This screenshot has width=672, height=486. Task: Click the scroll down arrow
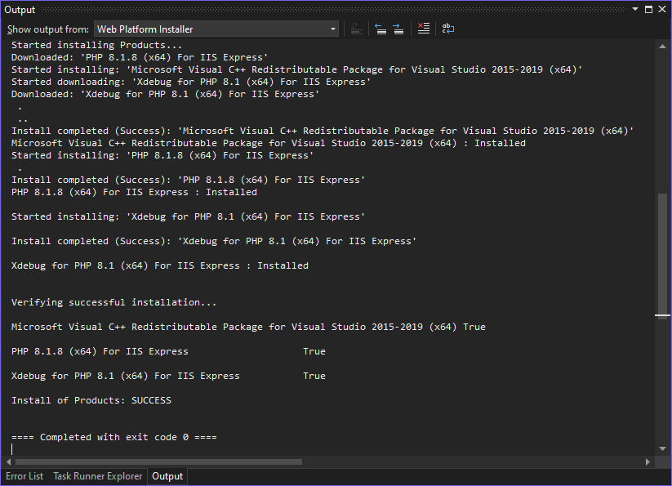point(662,448)
